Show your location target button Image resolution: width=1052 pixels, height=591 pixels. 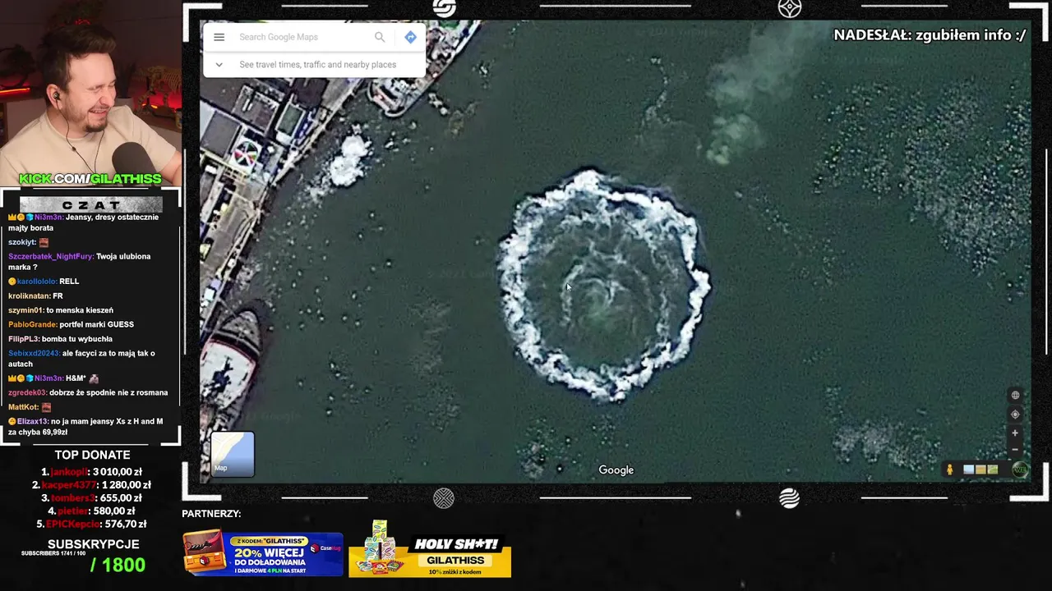click(1015, 415)
